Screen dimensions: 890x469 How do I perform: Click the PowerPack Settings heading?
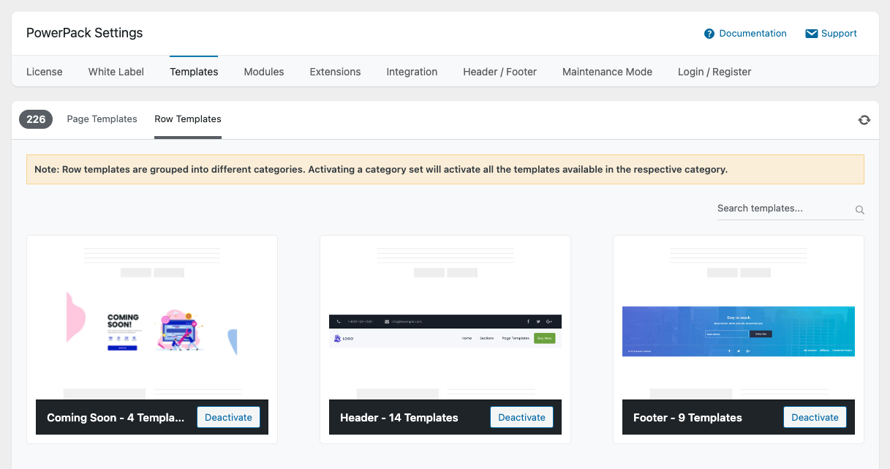(85, 33)
